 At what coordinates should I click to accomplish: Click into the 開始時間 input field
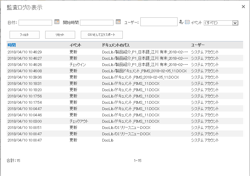pyautogui.click(x=97, y=22)
